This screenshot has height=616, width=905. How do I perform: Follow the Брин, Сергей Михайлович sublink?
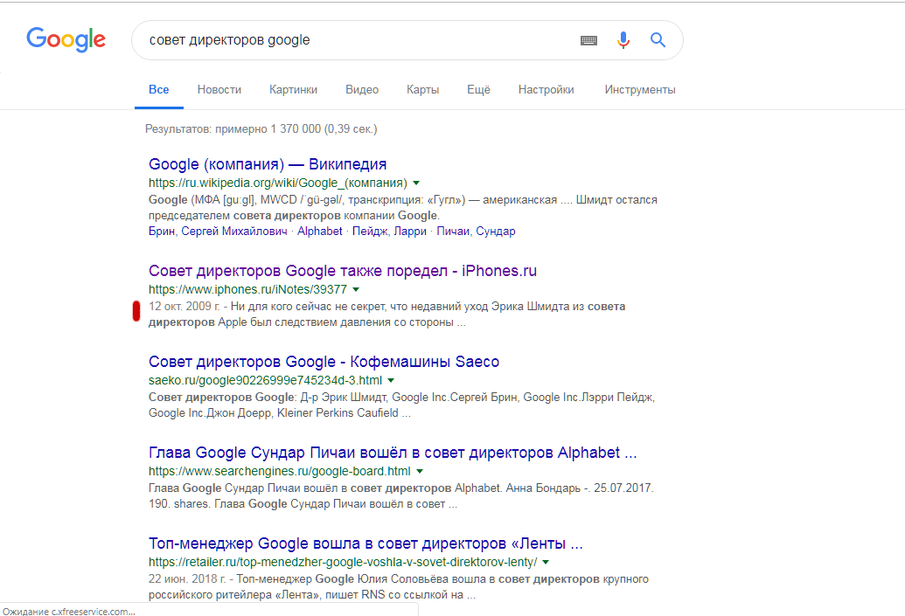[219, 232]
